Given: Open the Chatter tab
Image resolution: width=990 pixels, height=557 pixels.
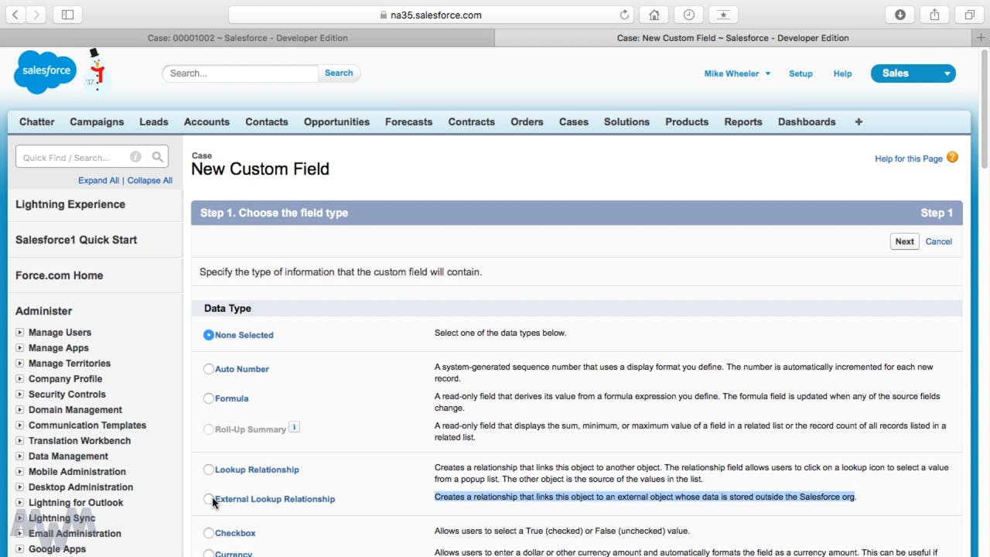Looking at the screenshot, I should (x=37, y=121).
